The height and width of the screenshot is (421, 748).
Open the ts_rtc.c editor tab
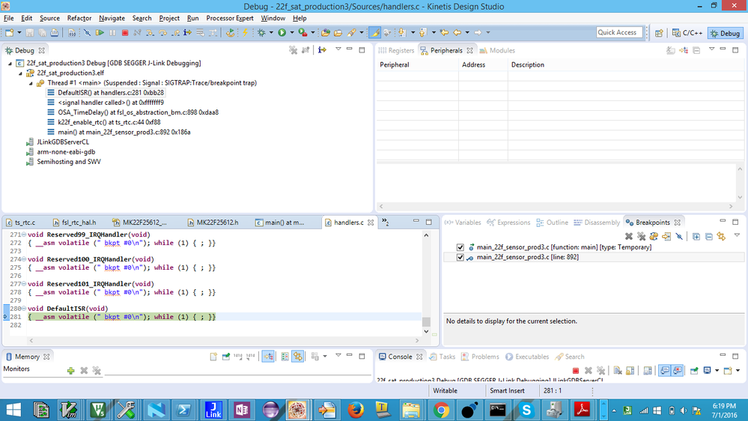(21, 222)
